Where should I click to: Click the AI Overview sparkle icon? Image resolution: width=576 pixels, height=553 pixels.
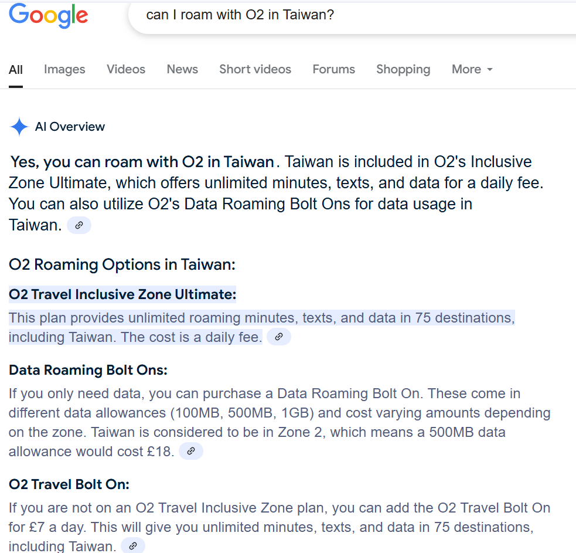coord(19,127)
